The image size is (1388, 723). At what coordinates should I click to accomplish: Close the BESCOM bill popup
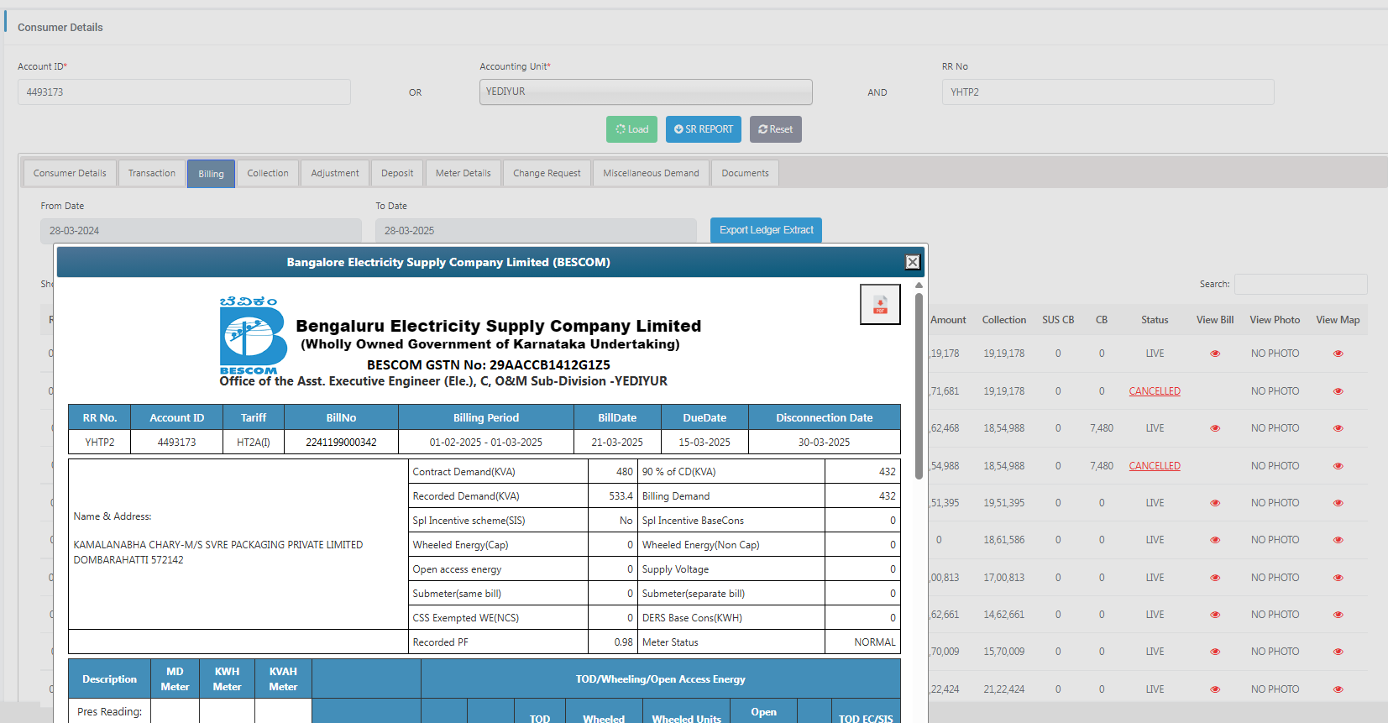913,262
